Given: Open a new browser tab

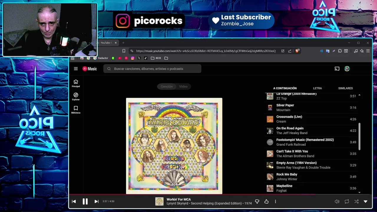Looking at the screenshot, I should pyautogui.click(x=123, y=43).
